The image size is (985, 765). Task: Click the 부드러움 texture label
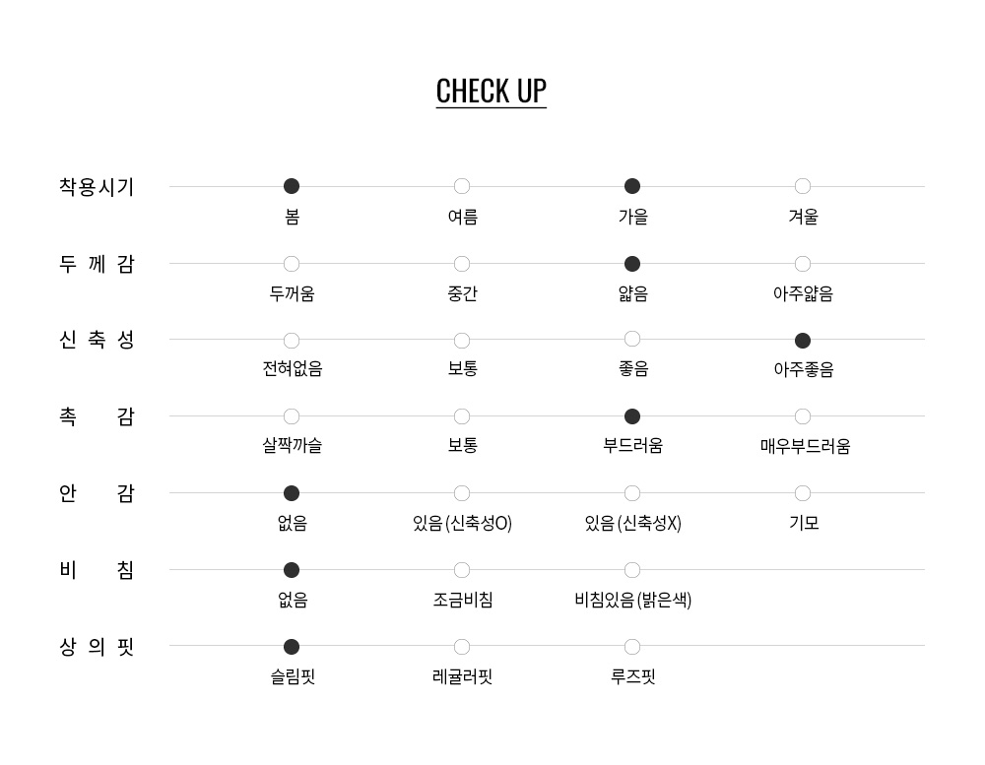pyautogui.click(x=632, y=445)
